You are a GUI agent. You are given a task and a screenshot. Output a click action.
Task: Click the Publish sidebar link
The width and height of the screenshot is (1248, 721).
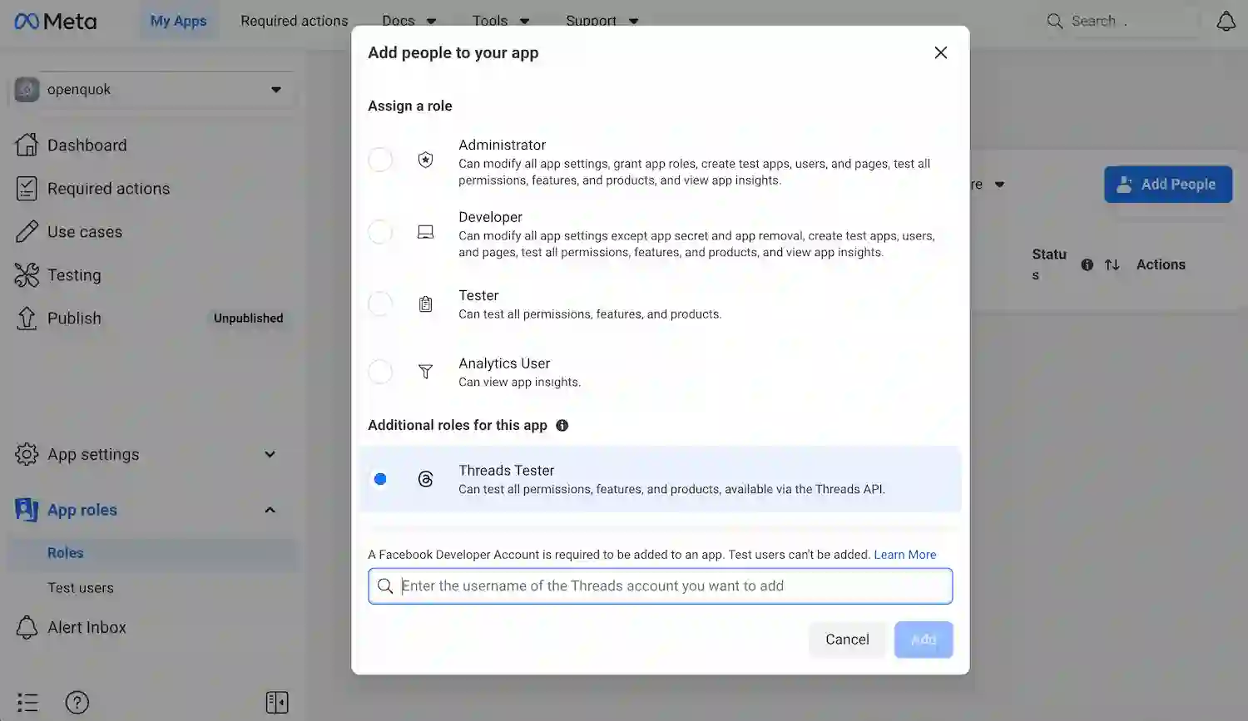coord(74,319)
